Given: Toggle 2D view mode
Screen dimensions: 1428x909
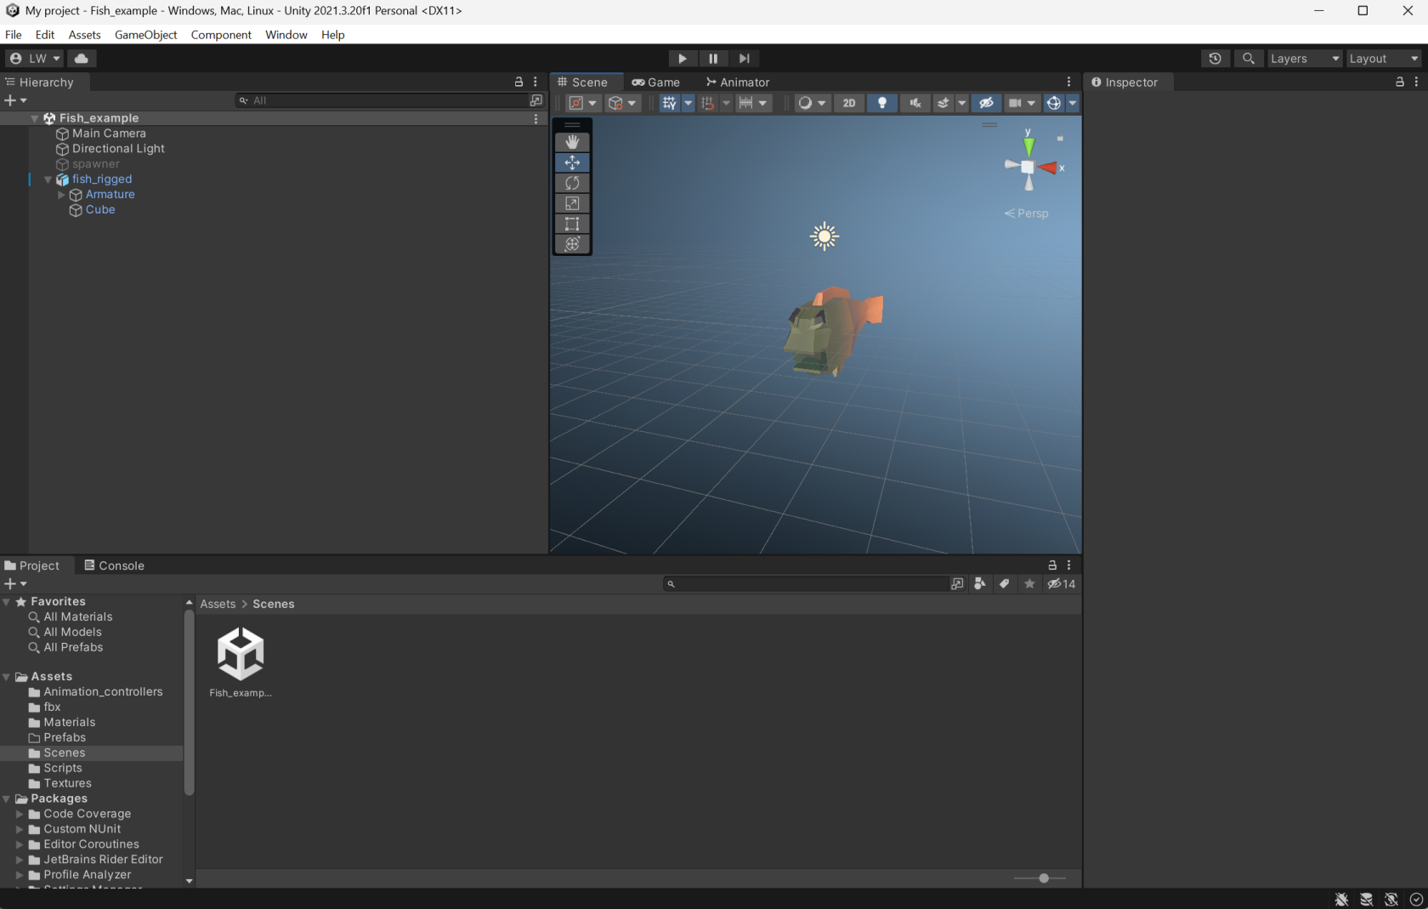Looking at the screenshot, I should 849,103.
